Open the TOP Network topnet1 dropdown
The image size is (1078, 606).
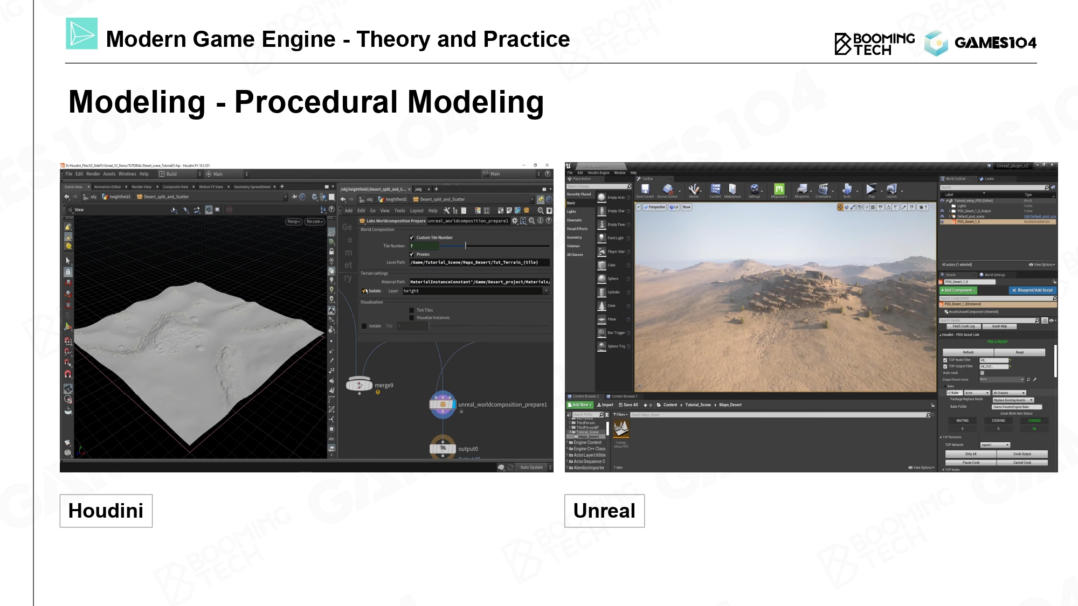(995, 445)
